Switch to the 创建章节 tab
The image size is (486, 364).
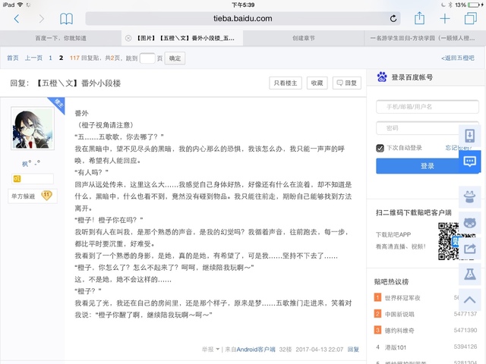pos(304,36)
